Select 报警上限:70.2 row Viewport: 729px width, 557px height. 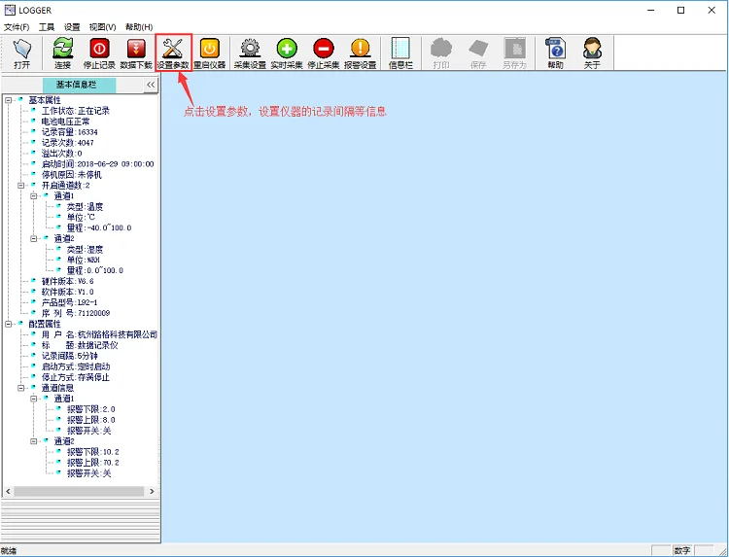pyautogui.click(x=93, y=463)
